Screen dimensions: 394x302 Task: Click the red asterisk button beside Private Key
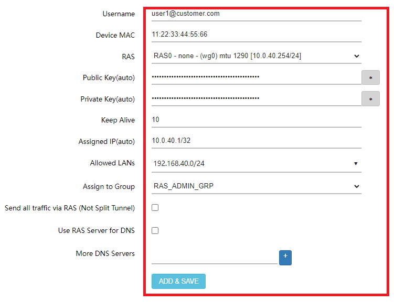pyautogui.click(x=370, y=98)
